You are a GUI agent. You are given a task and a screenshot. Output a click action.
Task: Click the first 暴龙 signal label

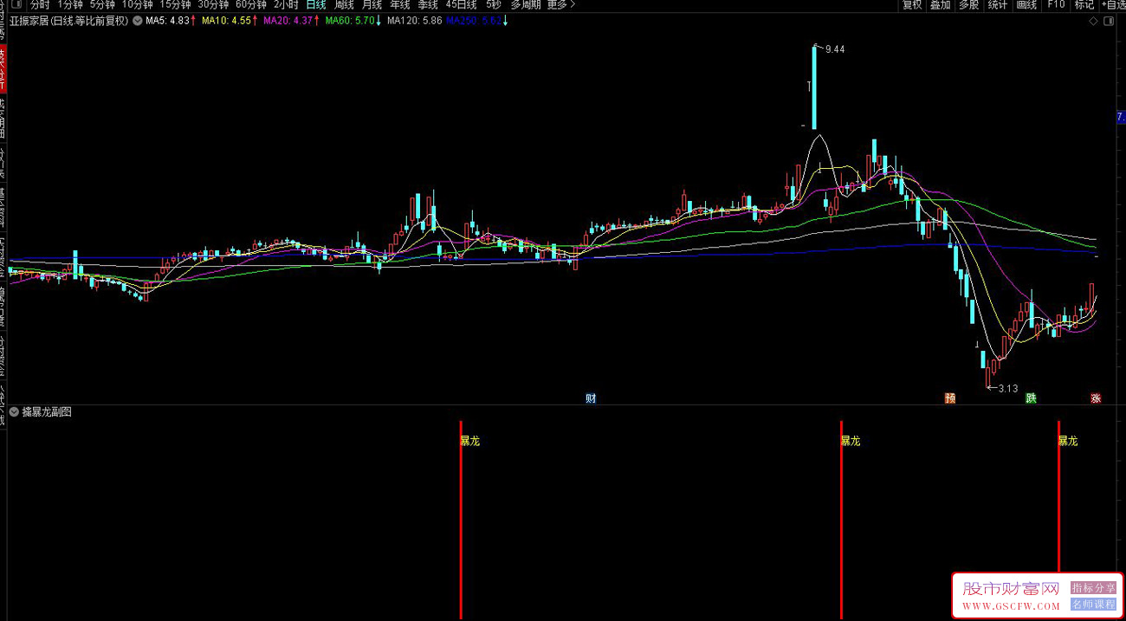[469, 441]
